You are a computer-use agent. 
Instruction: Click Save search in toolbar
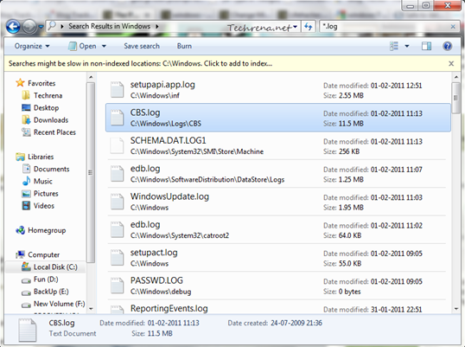[x=142, y=46]
